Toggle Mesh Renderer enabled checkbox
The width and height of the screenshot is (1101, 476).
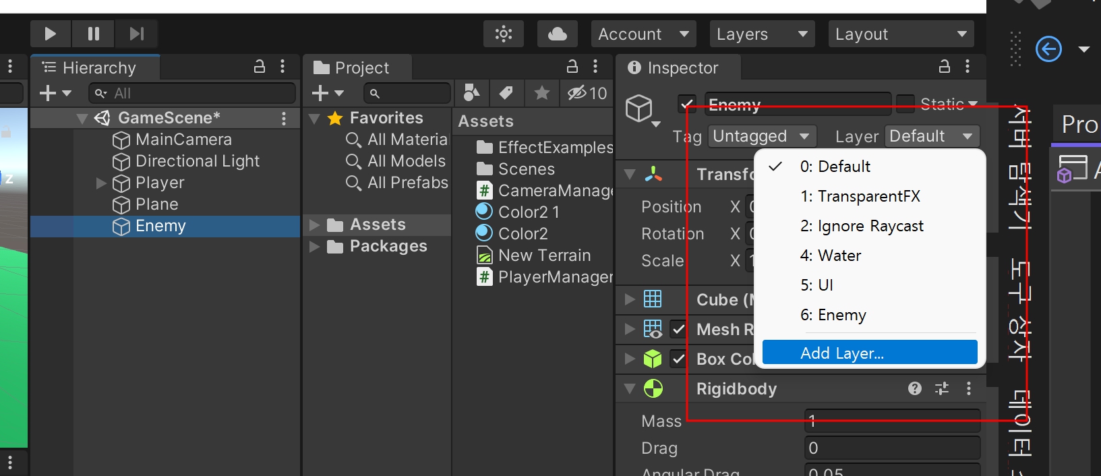pos(679,330)
